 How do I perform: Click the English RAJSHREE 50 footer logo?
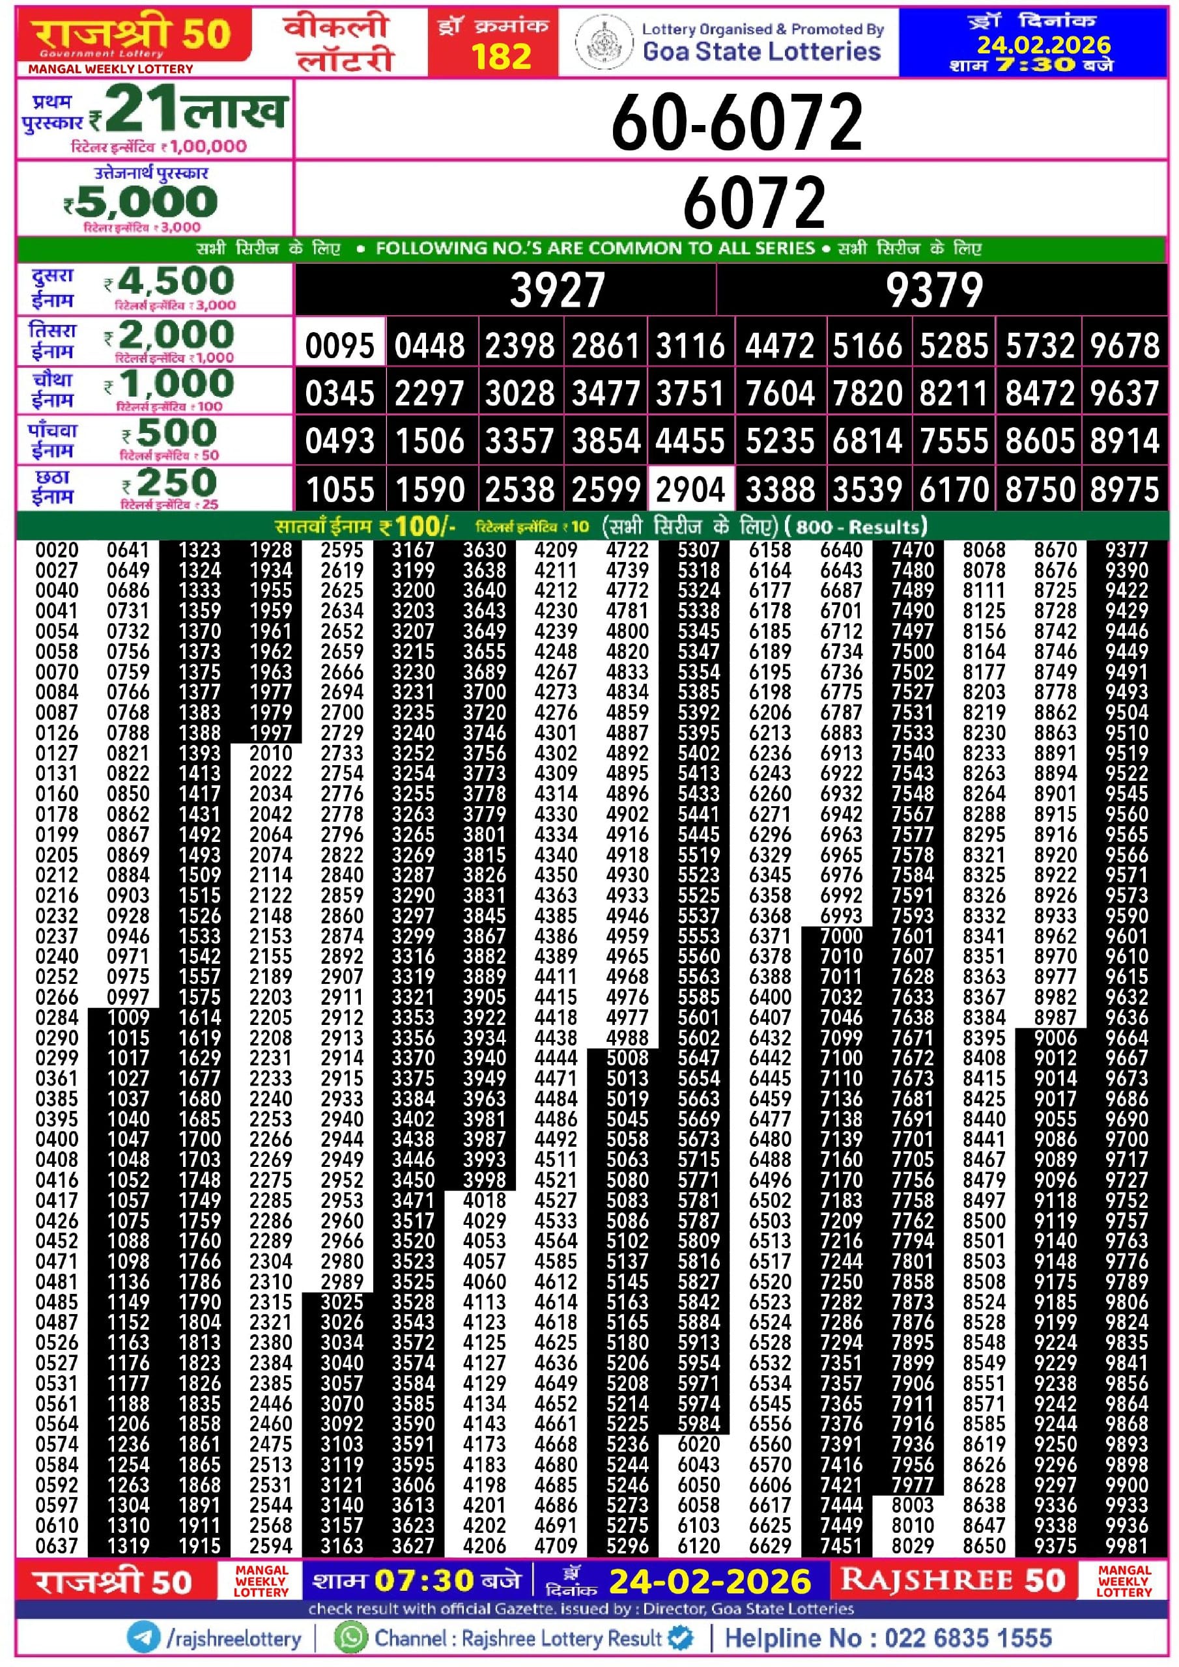point(952,1580)
